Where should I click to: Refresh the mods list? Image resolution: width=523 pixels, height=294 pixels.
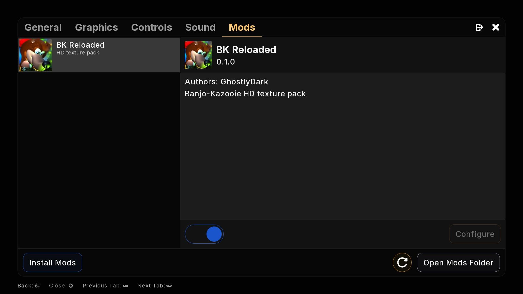[402, 262]
